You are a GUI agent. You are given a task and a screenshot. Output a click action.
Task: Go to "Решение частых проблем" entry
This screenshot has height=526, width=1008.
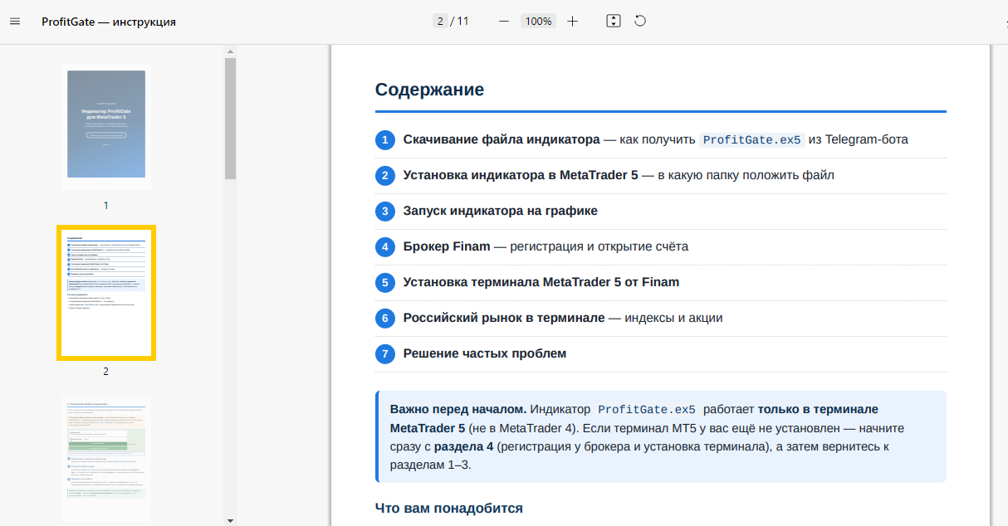(485, 353)
